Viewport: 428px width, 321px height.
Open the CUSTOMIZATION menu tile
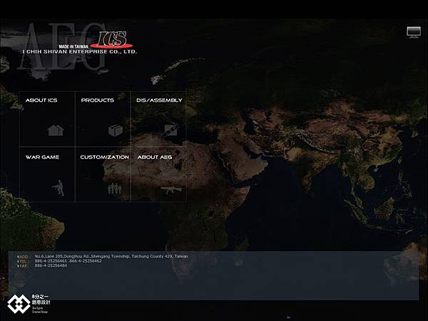pyautogui.click(x=103, y=174)
